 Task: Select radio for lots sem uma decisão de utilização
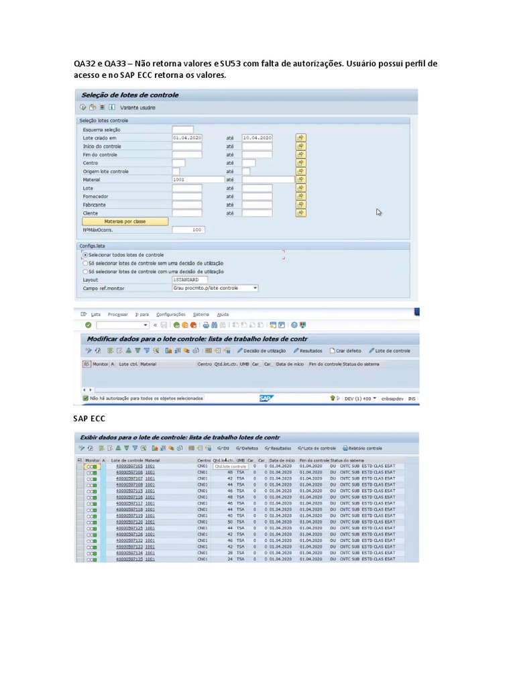85,263
